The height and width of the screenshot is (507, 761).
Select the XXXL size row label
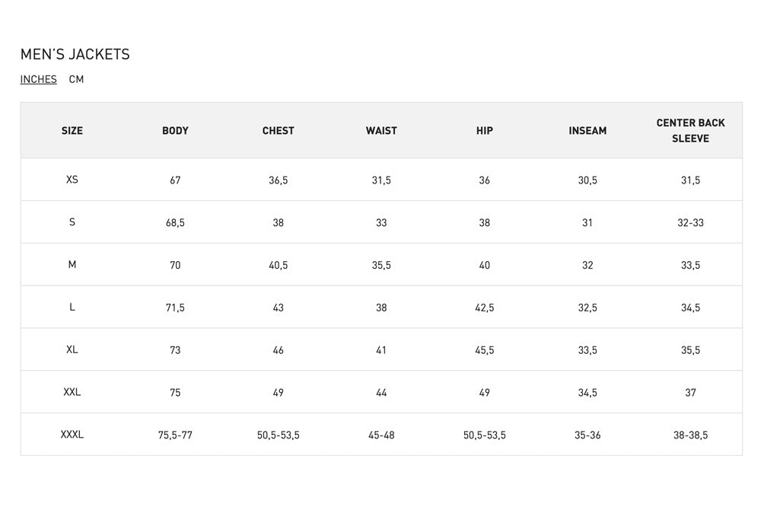point(72,435)
